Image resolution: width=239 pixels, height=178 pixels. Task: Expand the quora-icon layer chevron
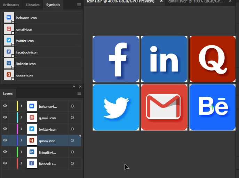[x=21, y=140]
